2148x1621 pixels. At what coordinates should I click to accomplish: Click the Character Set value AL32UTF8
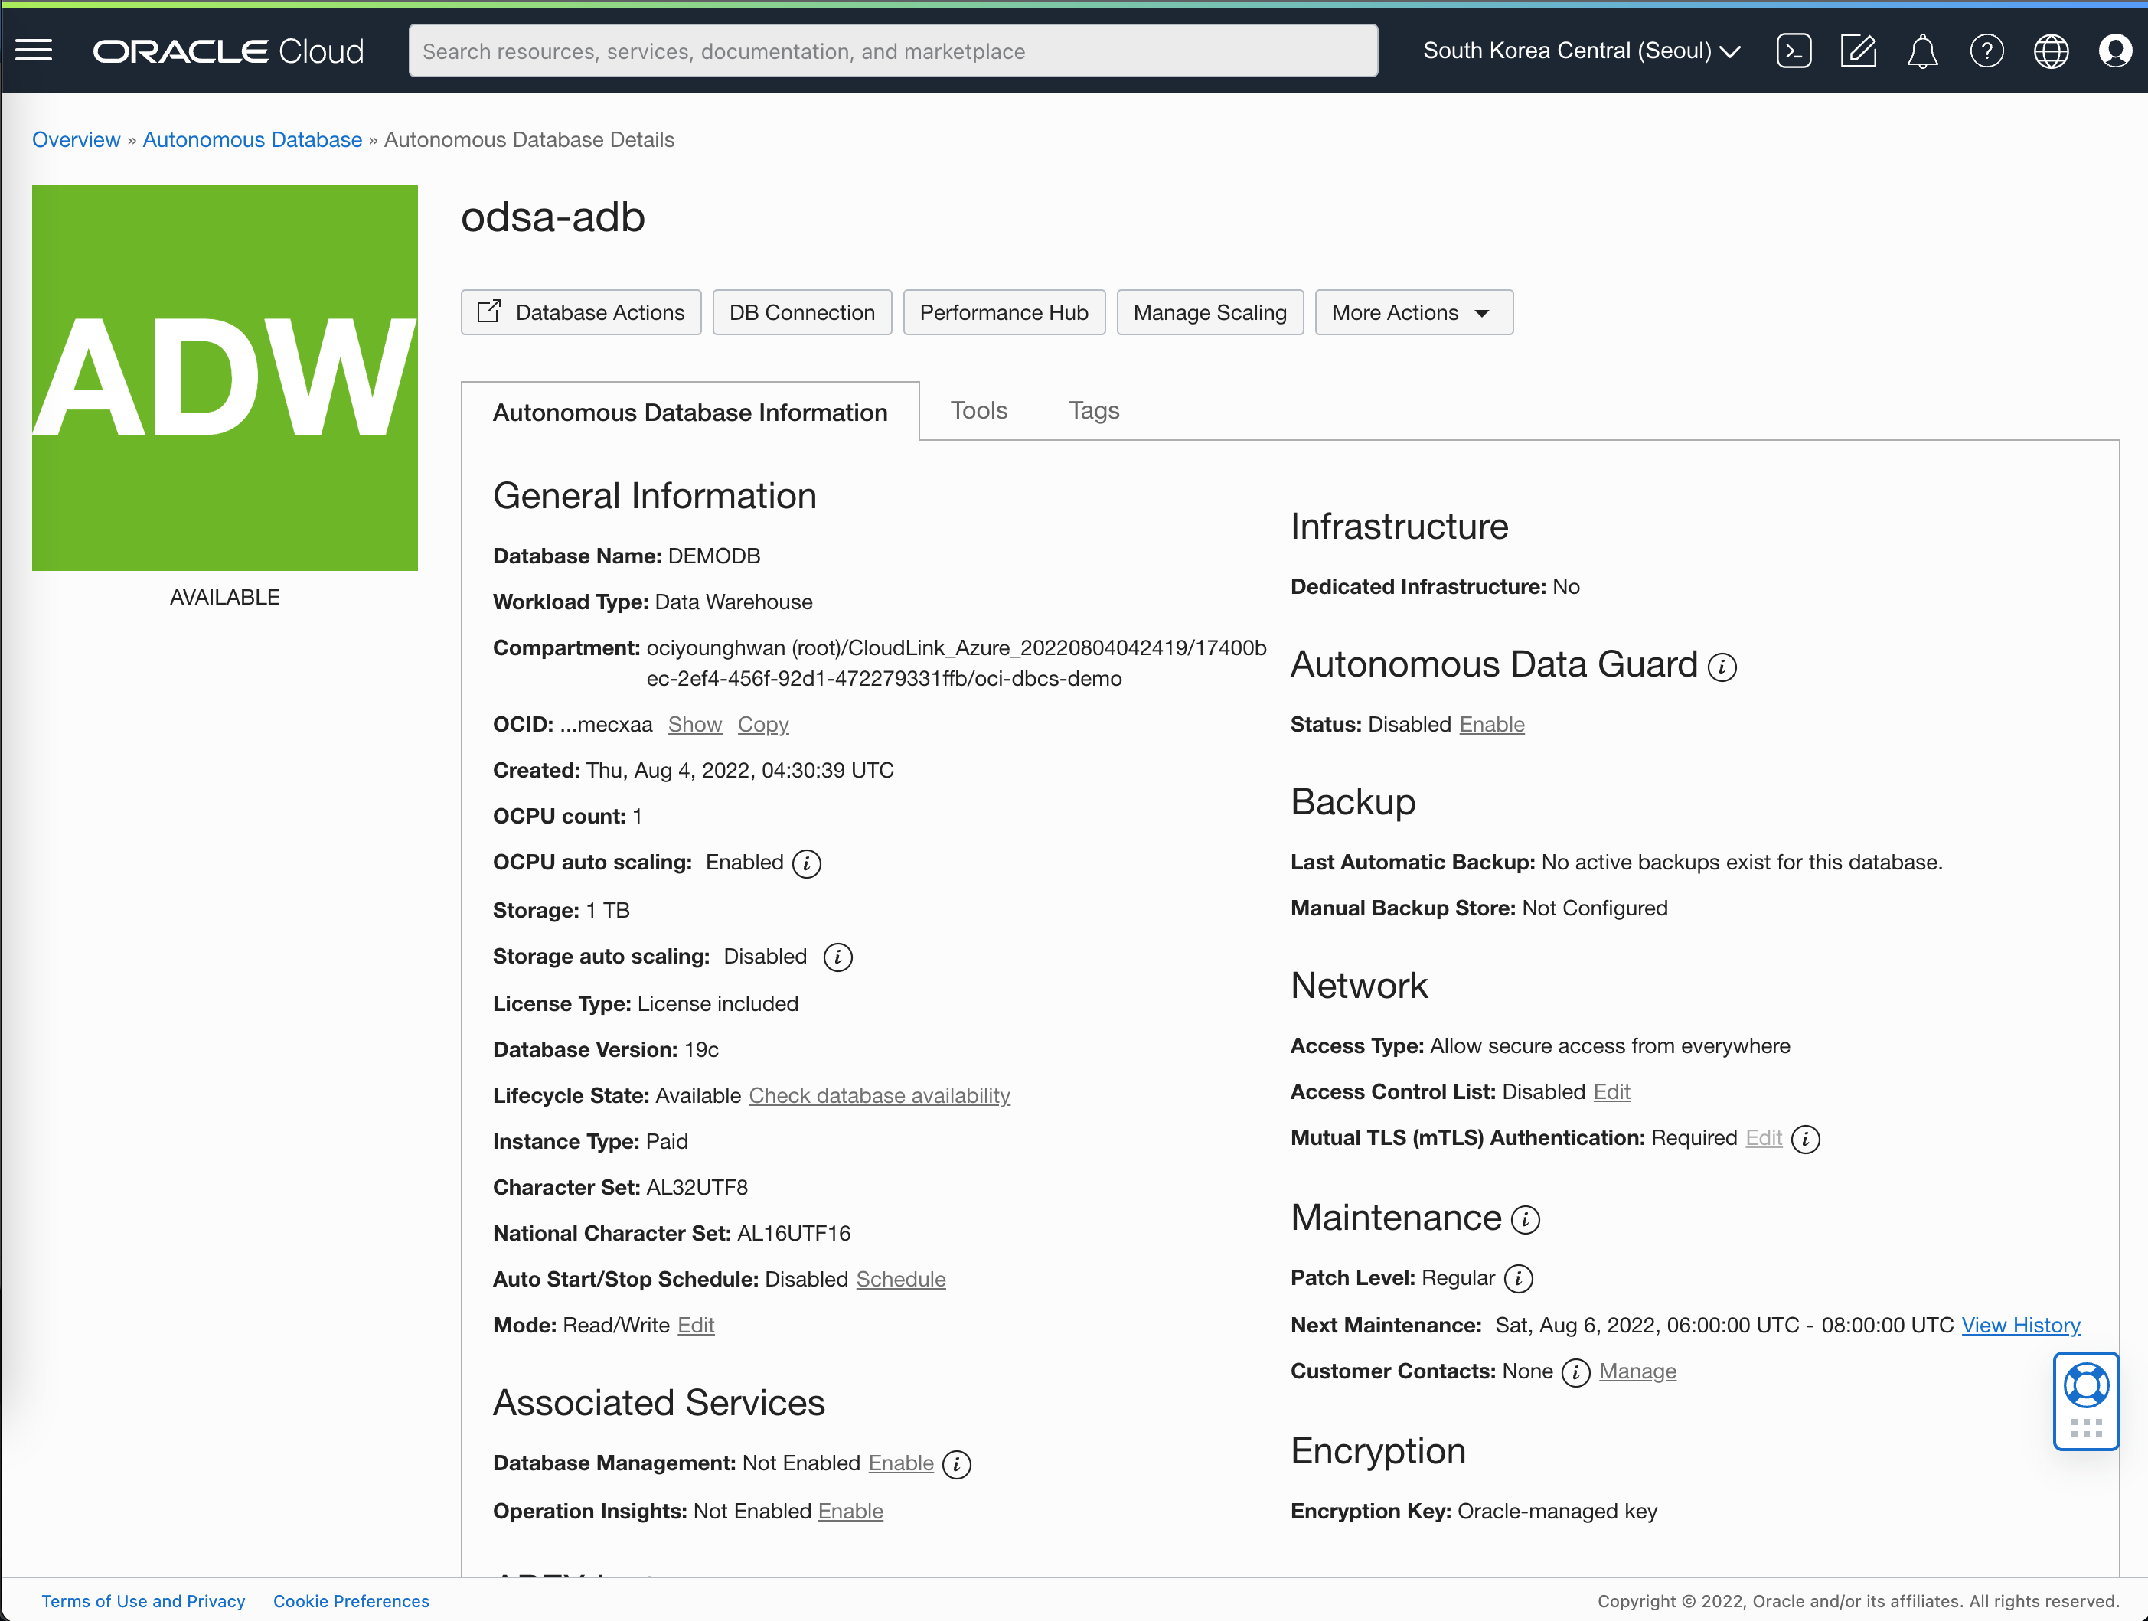(697, 1188)
